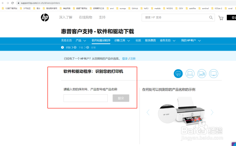Click the search magnifier icon
Viewport: 236px width, 146px height.
tap(211, 17)
